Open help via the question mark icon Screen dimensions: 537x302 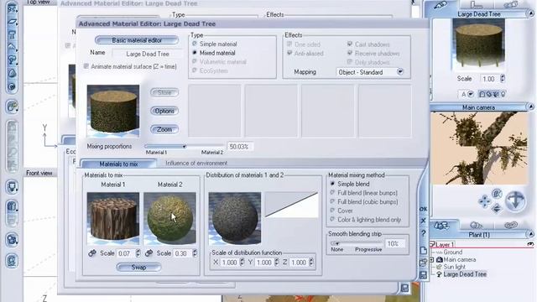(x=423, y=233)
